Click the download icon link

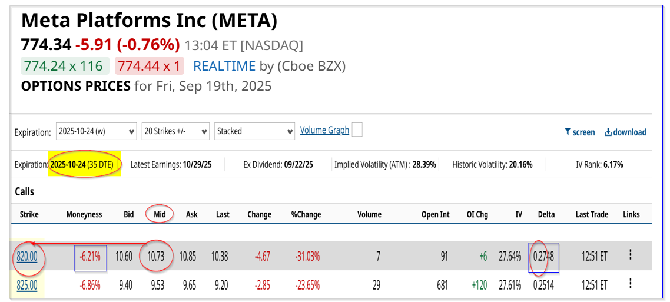625,132
